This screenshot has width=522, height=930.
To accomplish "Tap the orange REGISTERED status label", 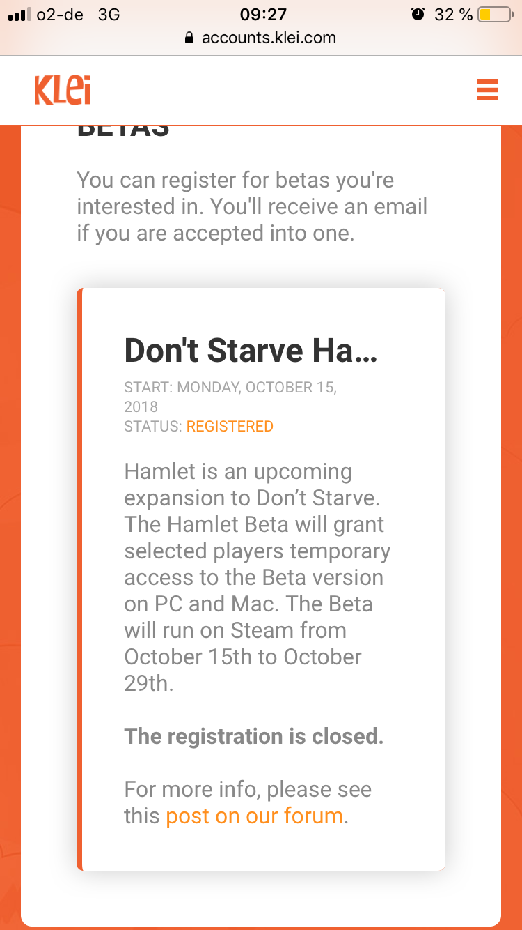I will (230, 427).
